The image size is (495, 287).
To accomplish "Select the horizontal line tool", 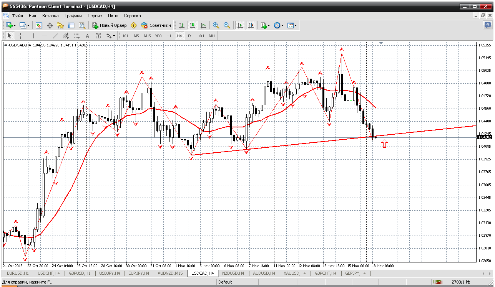I will [45, 36].
